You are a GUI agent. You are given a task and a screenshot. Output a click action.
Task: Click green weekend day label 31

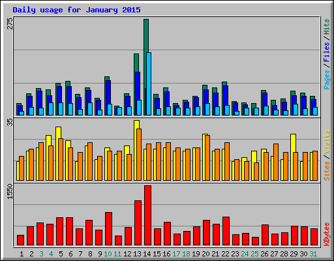click(x=313, y=254)
